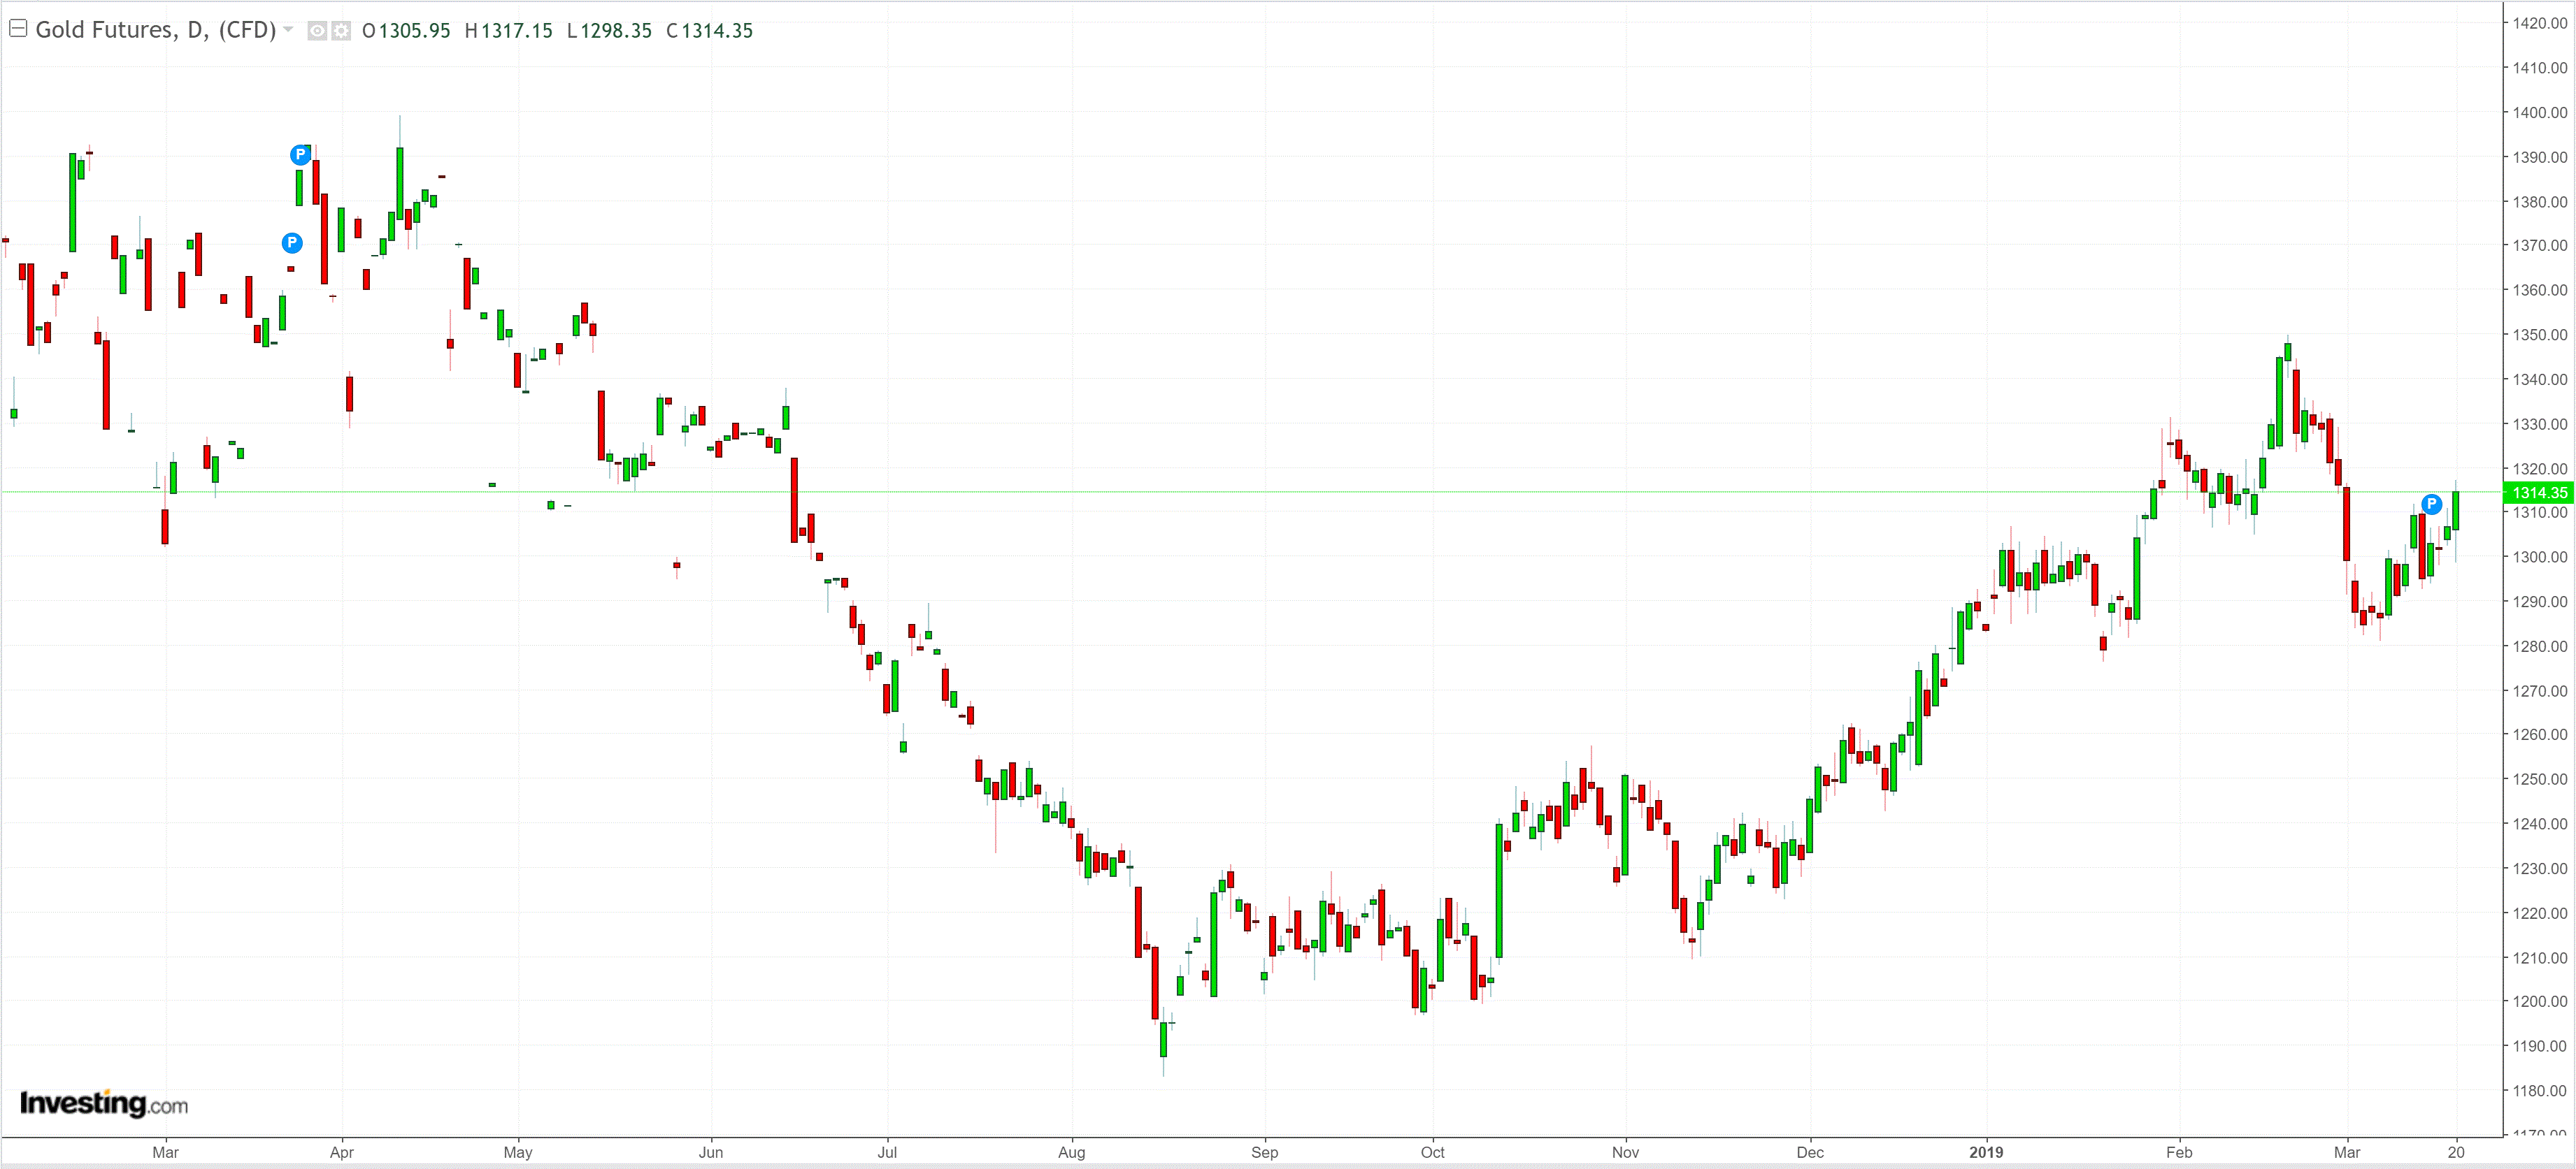Click the 20 date label on time axis
The height and width of the screenshot is (1169, 2576).
pos(2456,1152)
